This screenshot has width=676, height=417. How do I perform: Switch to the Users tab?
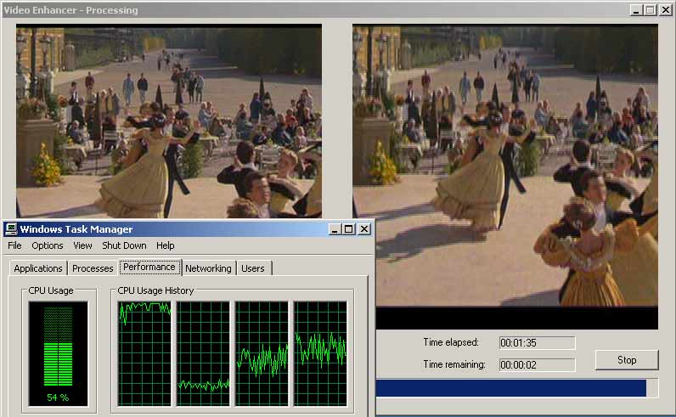click(253, 268)
